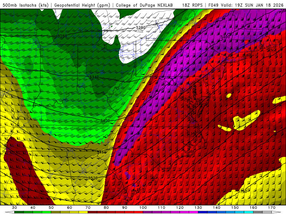Select the dark blue legend swatch at 130

203,212
